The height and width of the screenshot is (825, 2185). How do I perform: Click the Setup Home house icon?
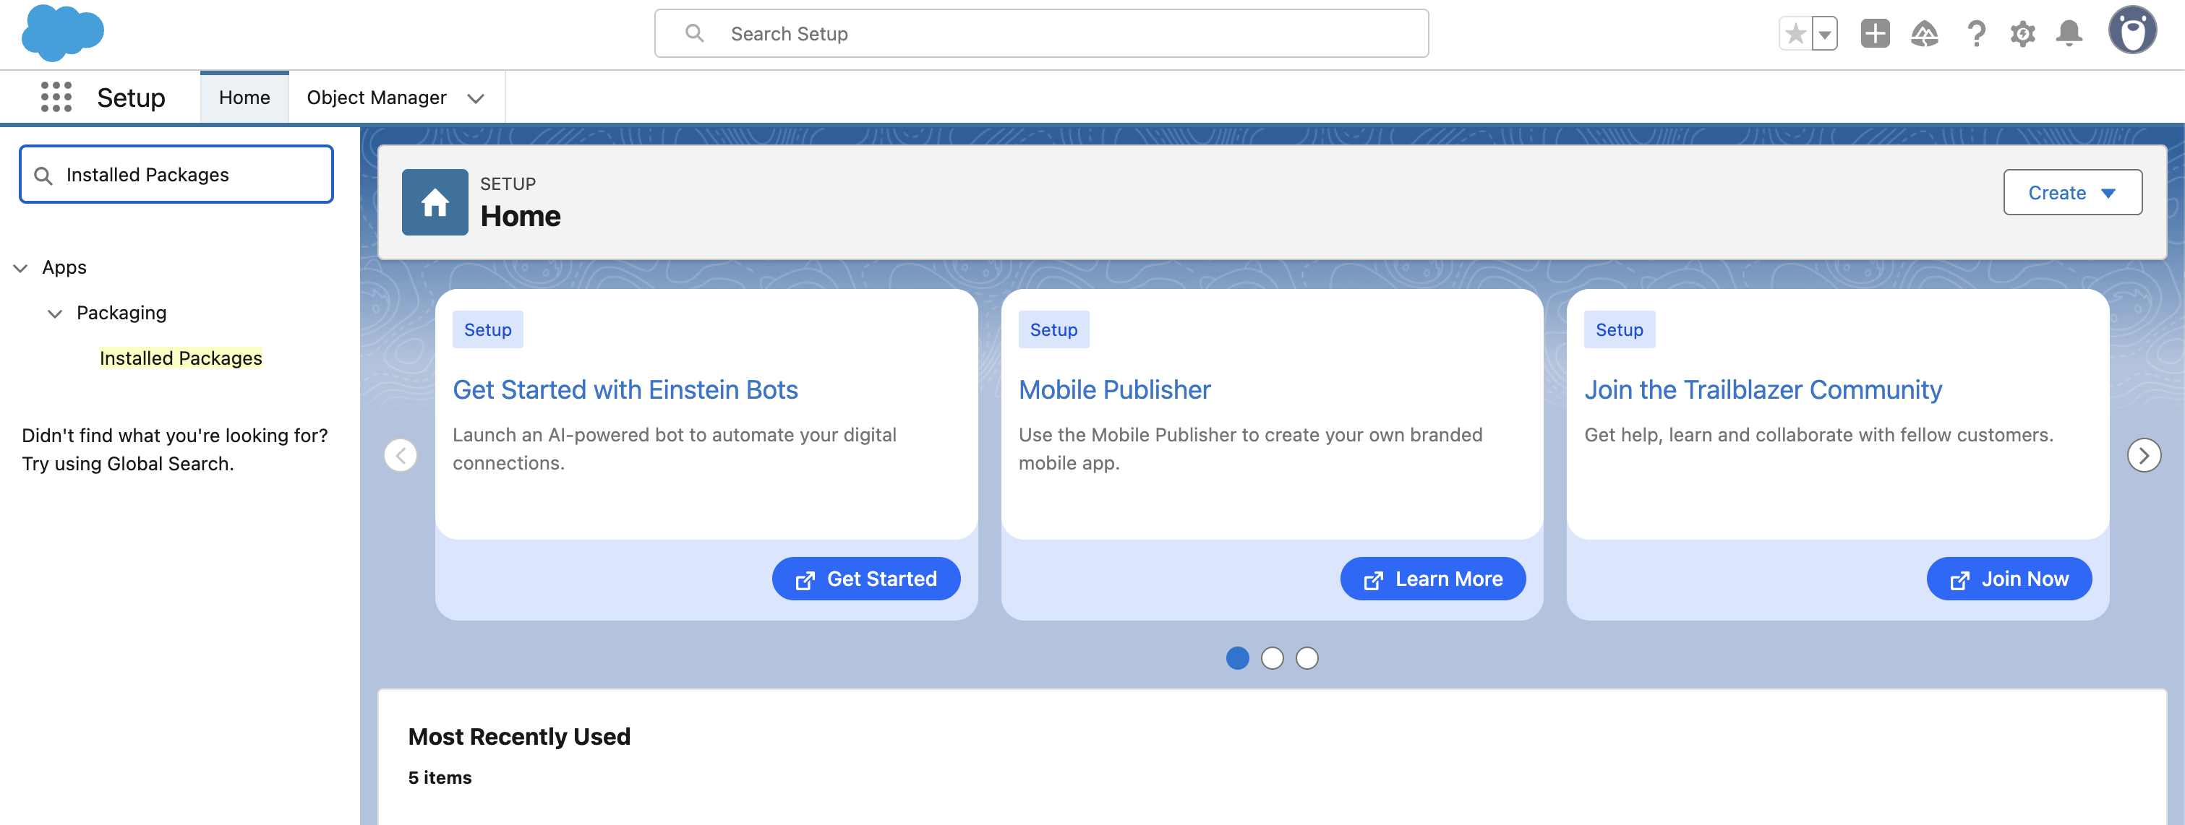coord(435,202)
